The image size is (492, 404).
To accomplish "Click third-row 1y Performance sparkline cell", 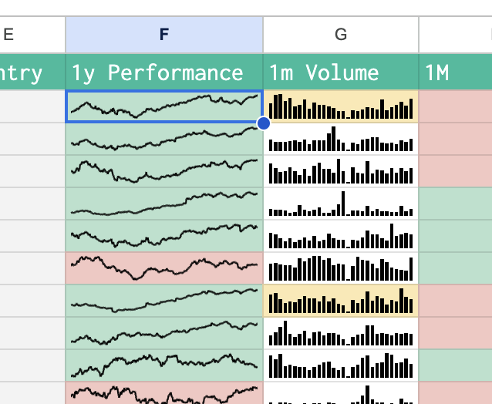I will click(x=163, y=171).
